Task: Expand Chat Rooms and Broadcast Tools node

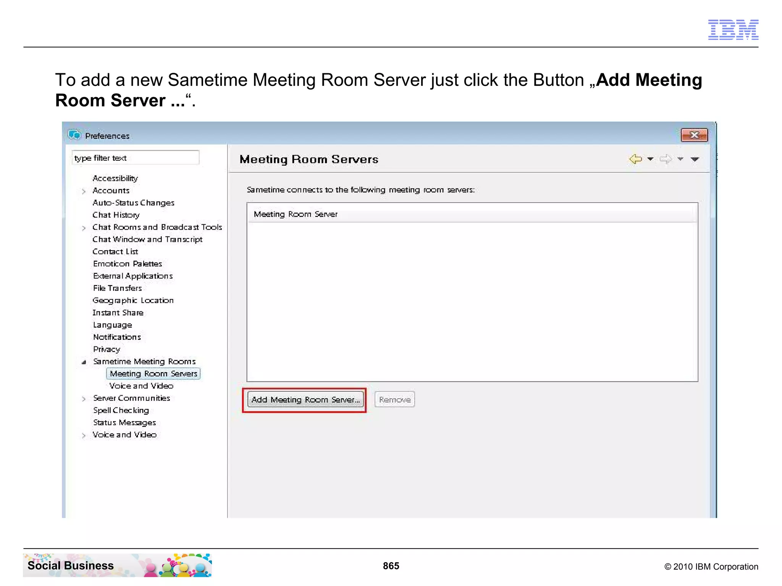Action: tap(84, 228)
